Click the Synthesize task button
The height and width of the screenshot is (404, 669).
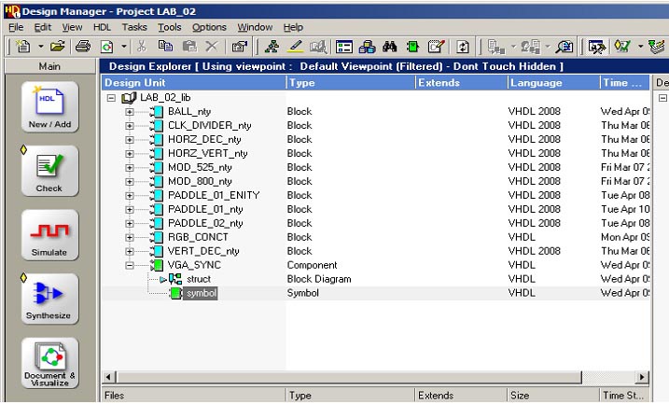click(50, 299)
